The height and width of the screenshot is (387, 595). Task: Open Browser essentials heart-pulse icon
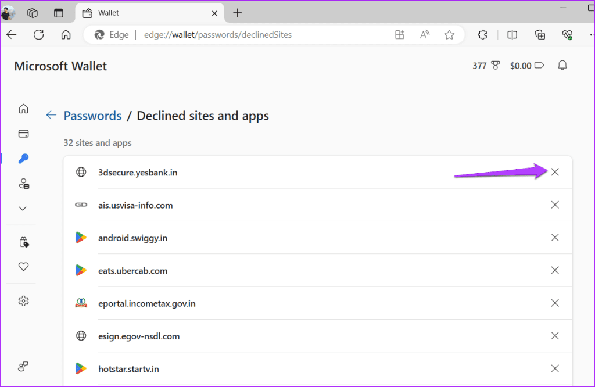[x=567, y=34]
